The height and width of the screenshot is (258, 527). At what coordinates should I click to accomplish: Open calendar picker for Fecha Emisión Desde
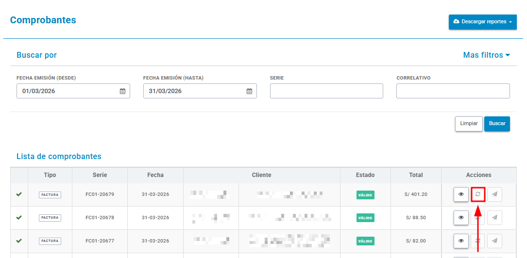tap(123, 91)
